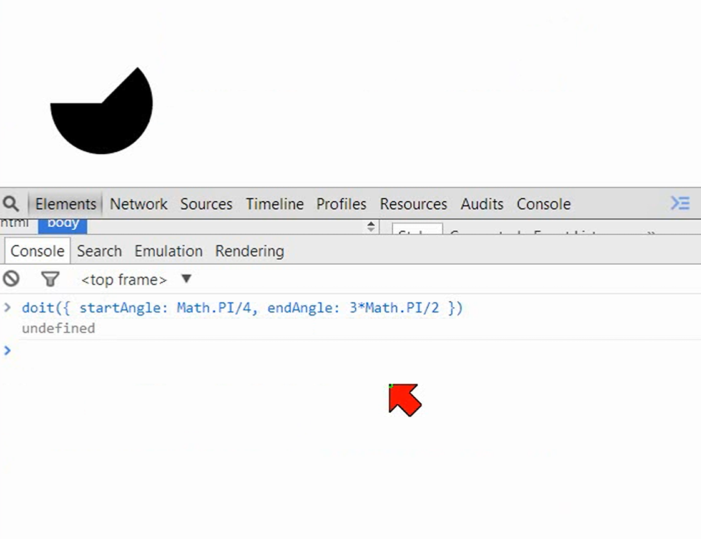
Task: Clear the console log icon
Action: click(11, 279)
